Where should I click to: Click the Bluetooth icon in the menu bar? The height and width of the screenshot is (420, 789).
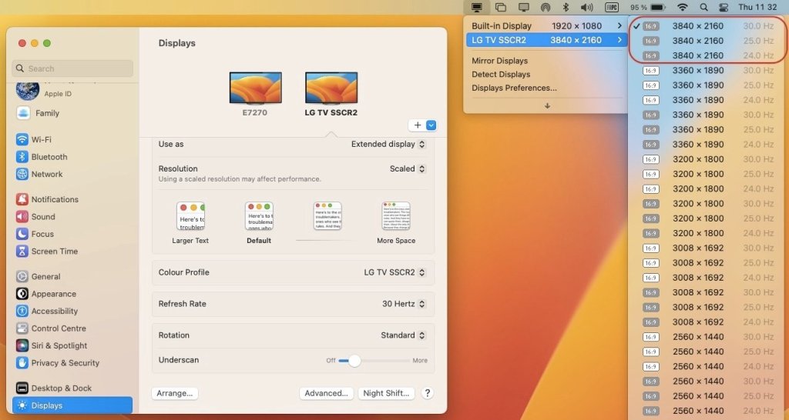point(566,7)
